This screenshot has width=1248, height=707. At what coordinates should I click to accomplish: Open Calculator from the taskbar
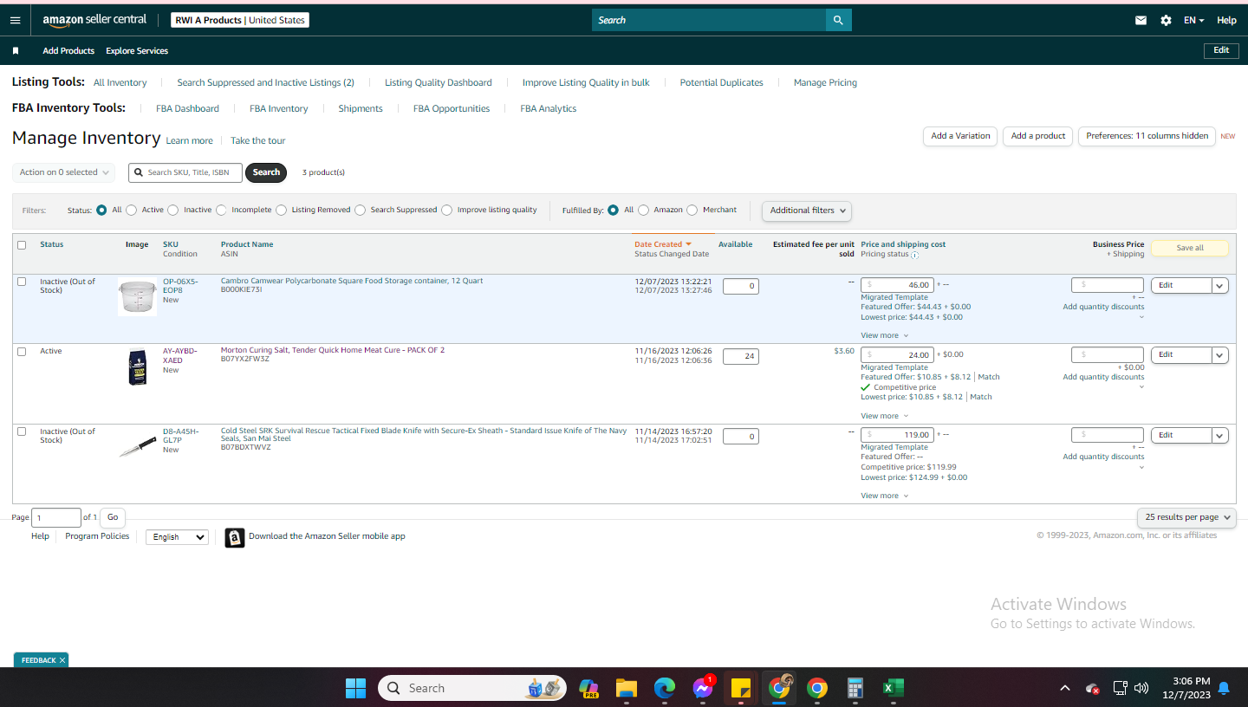pyautogui.click(x=855, y=688)
